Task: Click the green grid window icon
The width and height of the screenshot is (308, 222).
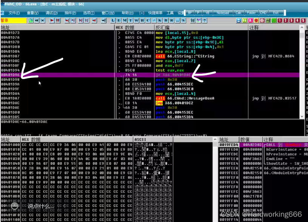Action: (274, 21)
